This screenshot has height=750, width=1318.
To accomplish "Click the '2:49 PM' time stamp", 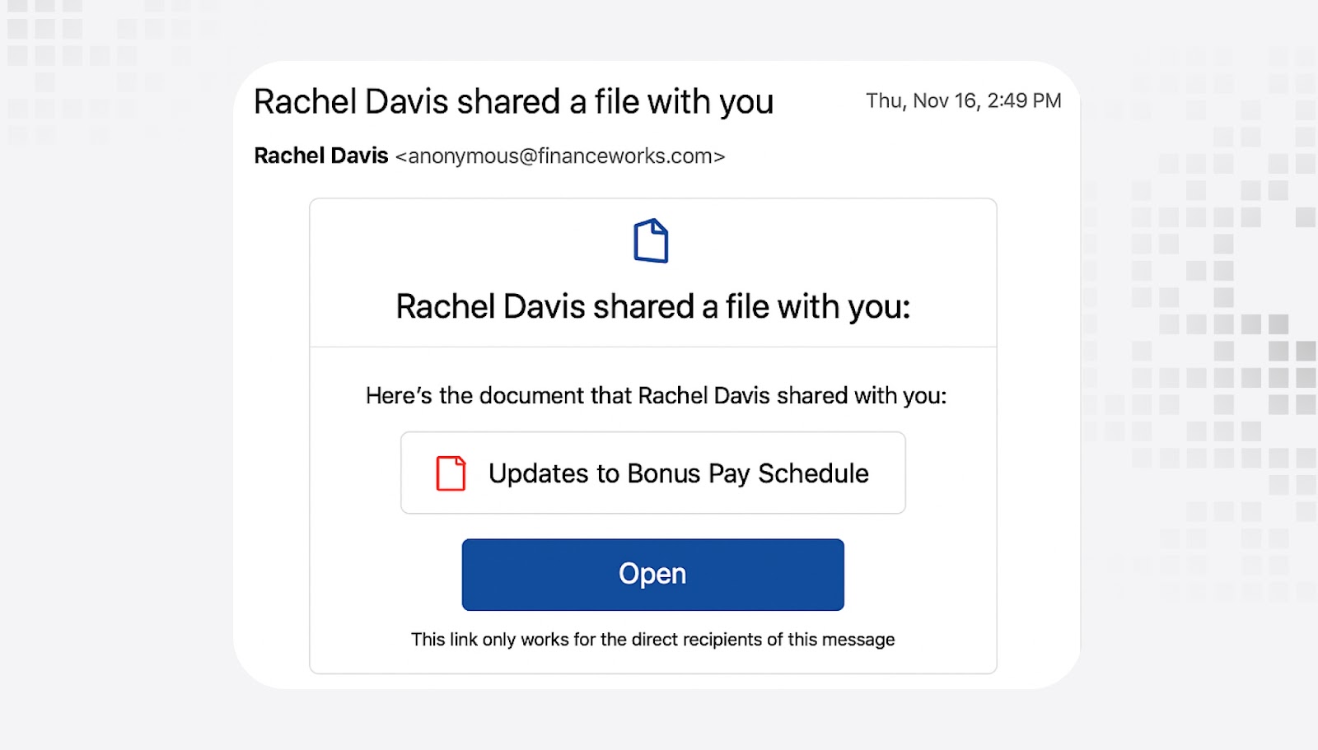I will coord(1024,100).
